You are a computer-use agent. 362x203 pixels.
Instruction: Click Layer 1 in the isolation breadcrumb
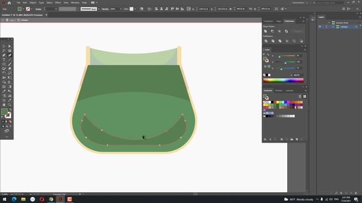(x=12, y=20)
